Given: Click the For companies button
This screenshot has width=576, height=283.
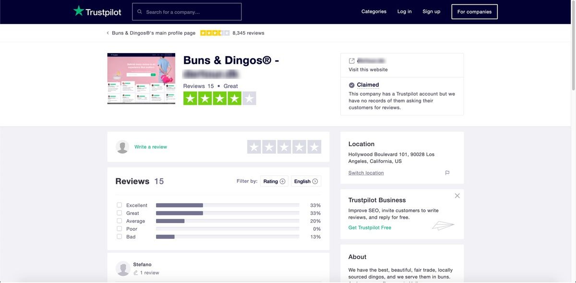Looking at the screenshot, I should 475,11.
